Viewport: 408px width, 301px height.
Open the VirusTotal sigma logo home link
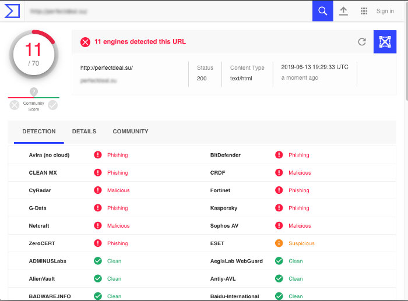point(12,11)
